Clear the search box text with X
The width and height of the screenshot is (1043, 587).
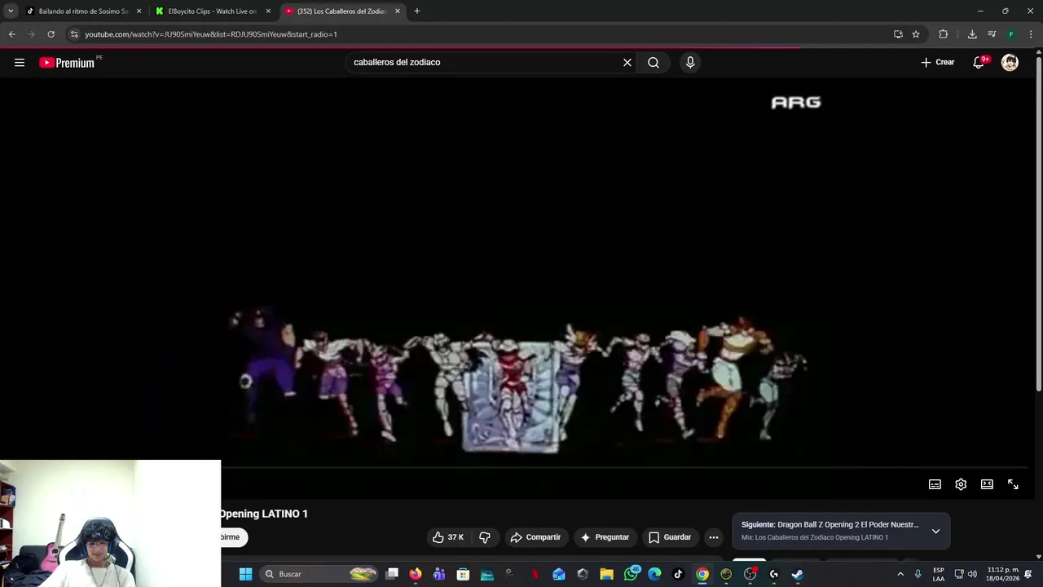(627, 63)
